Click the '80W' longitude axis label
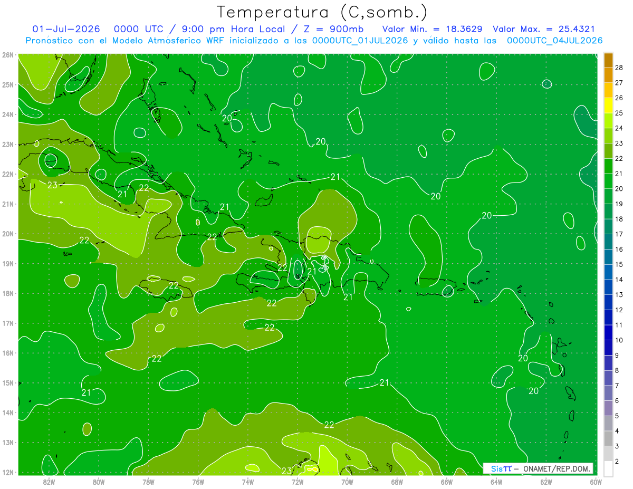This screenshot has height=489, width=633. (98, 482)
